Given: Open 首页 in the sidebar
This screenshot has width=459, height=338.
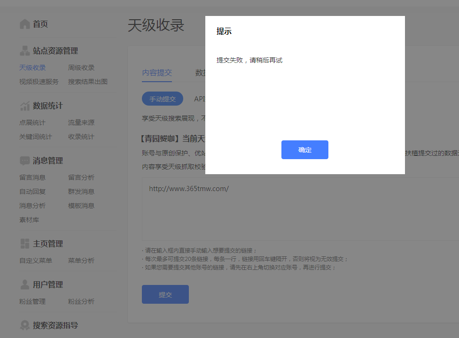Looking at the screenshot, I should 40,24.
